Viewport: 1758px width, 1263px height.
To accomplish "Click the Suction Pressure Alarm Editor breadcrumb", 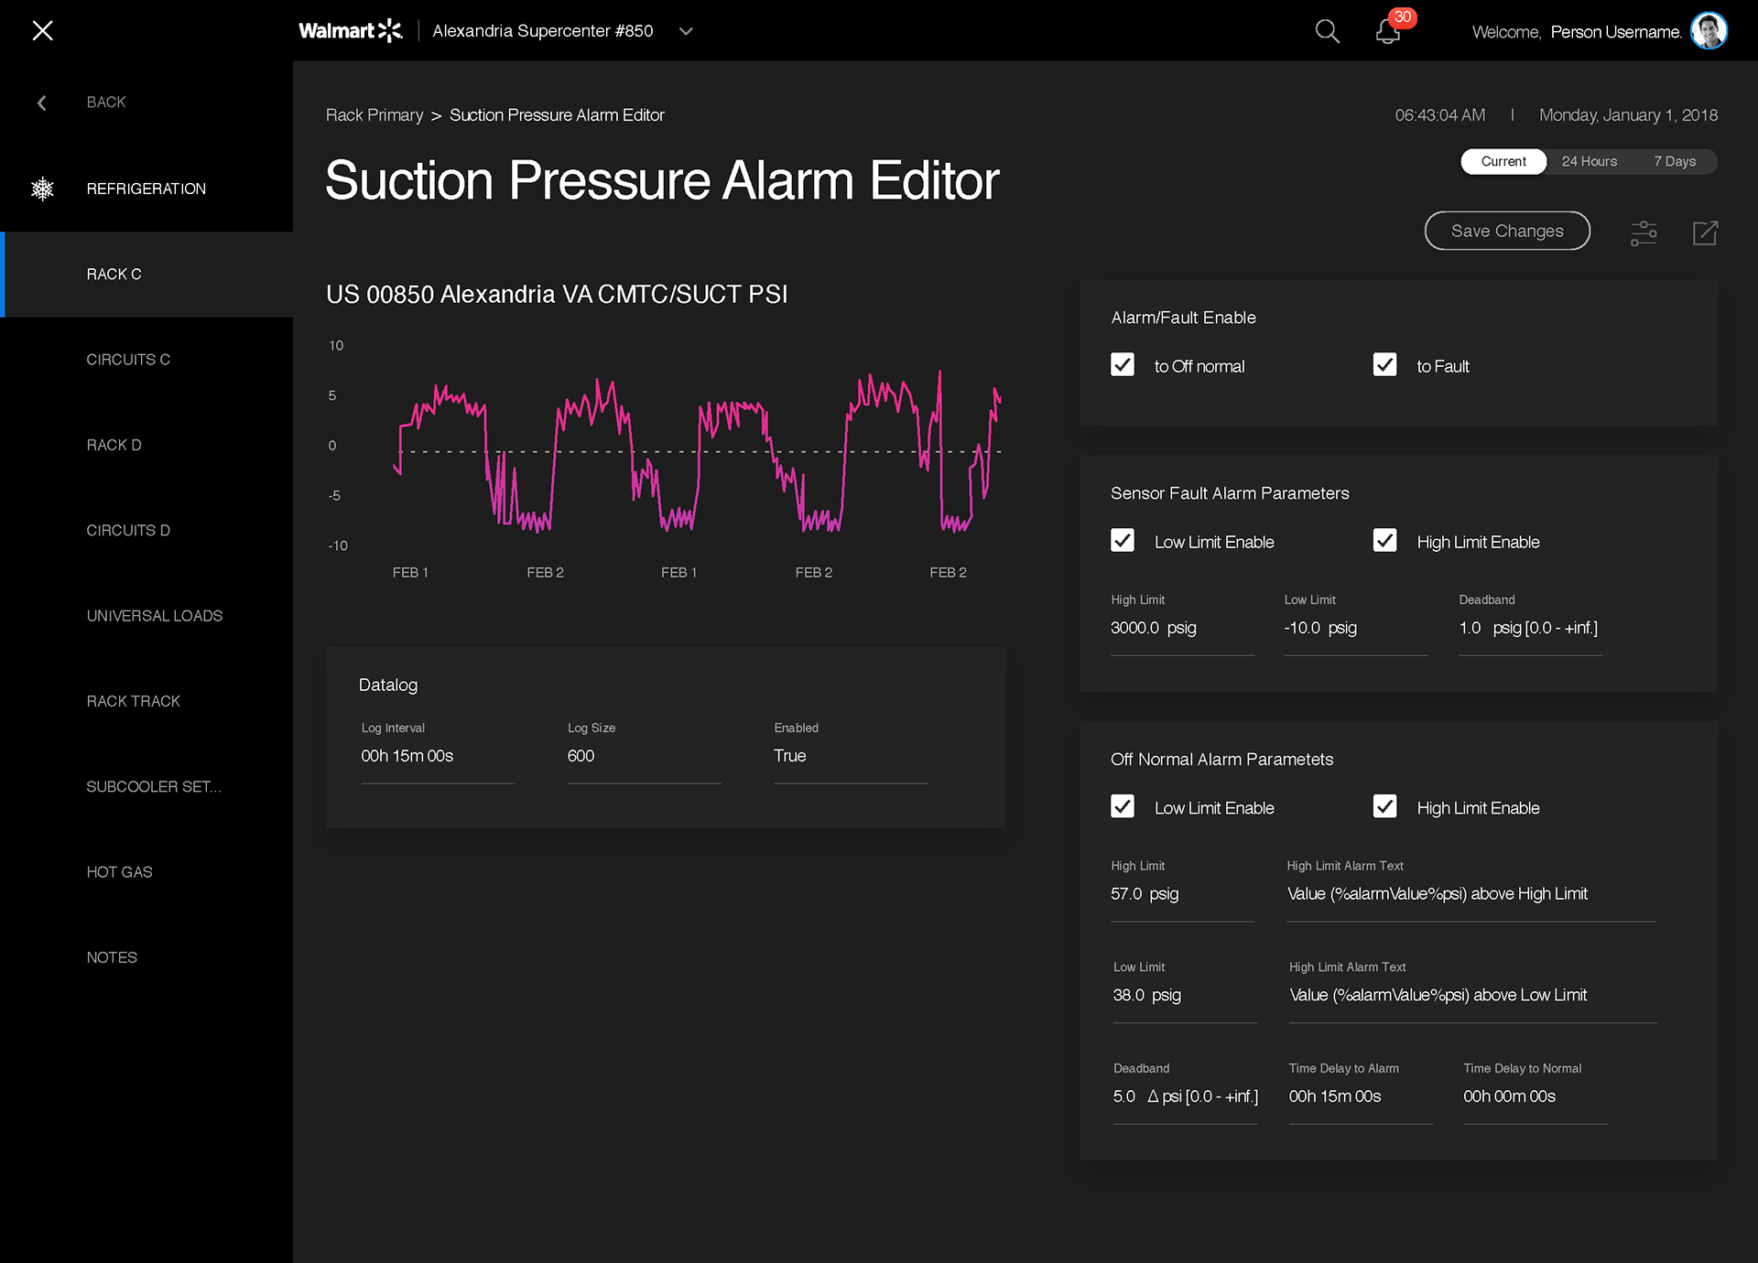I will tap(557, 115).
